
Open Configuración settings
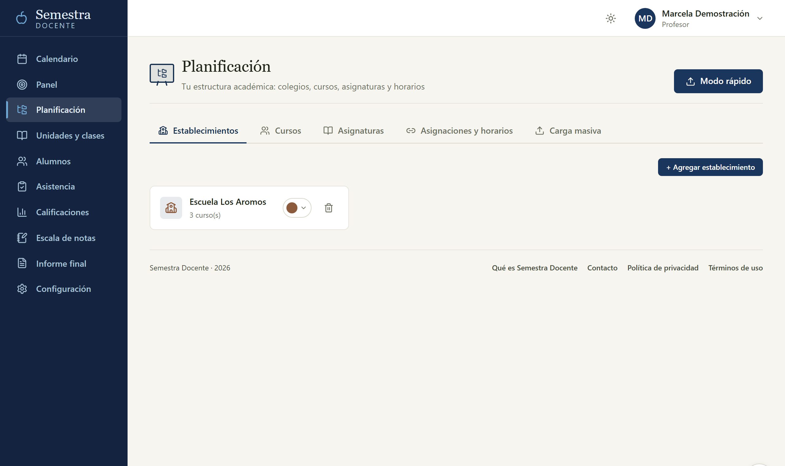(x=64, y=289)
